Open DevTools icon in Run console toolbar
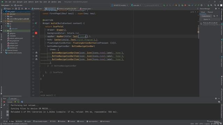The width and height of the screenshot is (223, 125). 22,102
